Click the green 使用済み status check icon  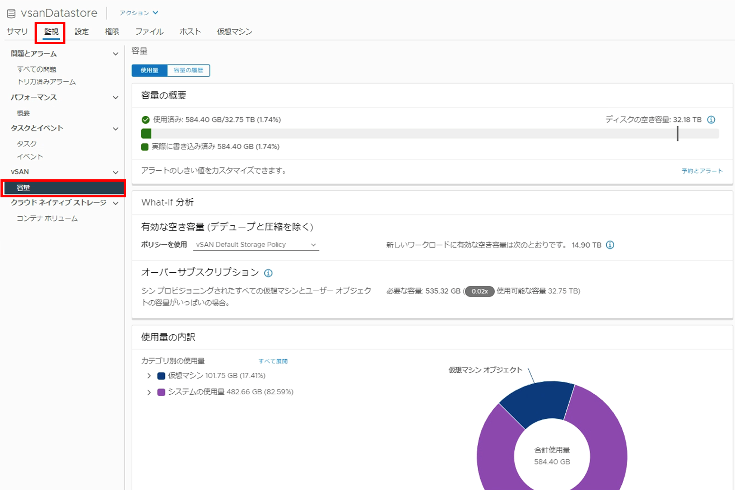click(x=145, y=120)
